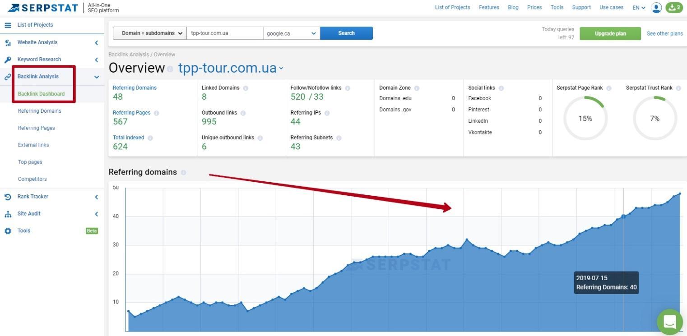Expand the Keyword Research section chevron
The image size is (687, 336).
(96, 60)
